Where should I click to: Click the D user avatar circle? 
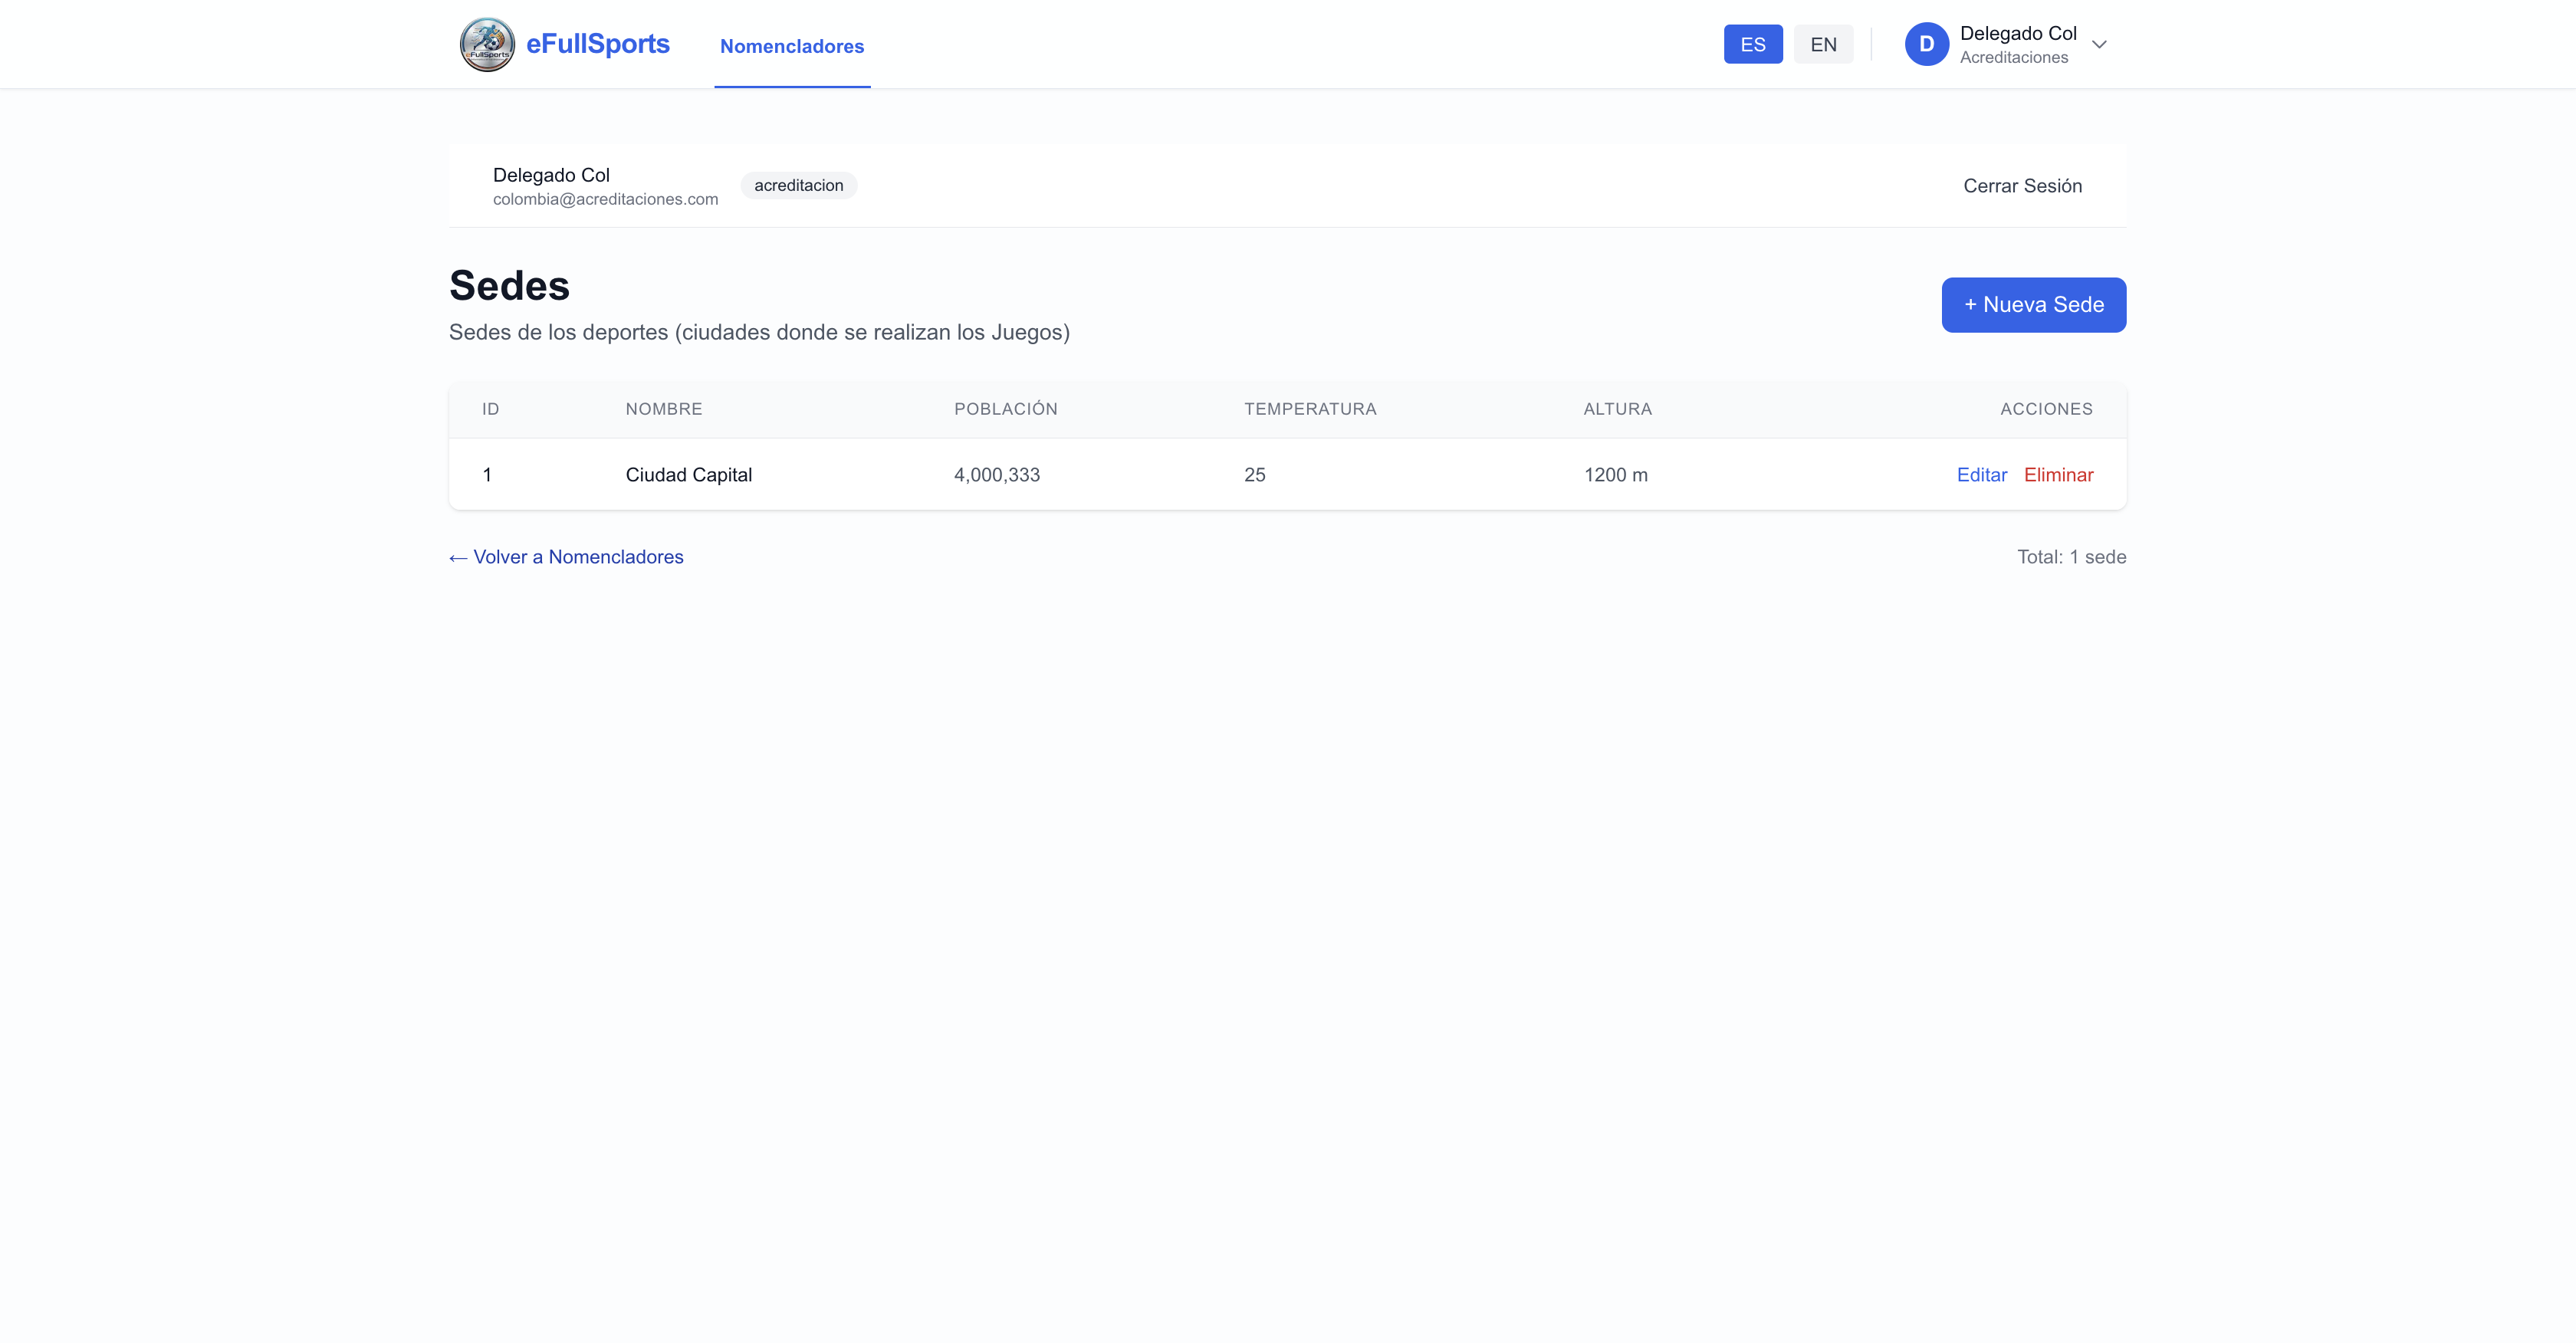[x=1926, y=44]
